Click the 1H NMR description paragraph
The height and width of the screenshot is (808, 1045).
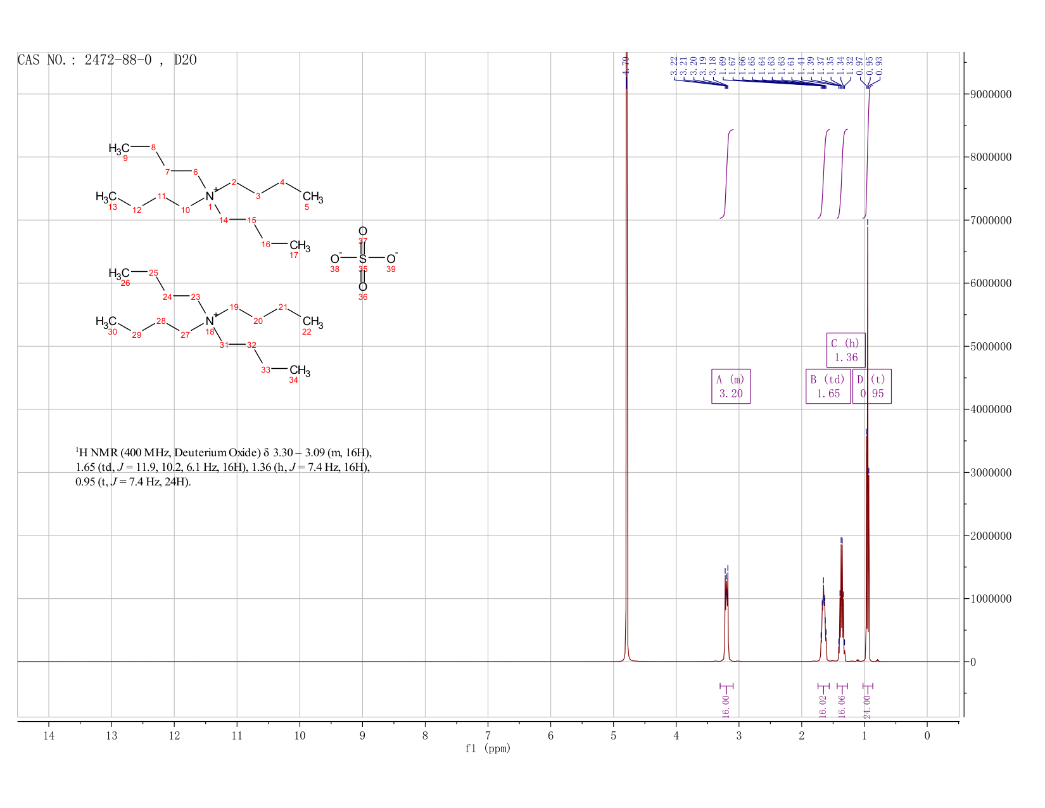click(x=224, y=467)
